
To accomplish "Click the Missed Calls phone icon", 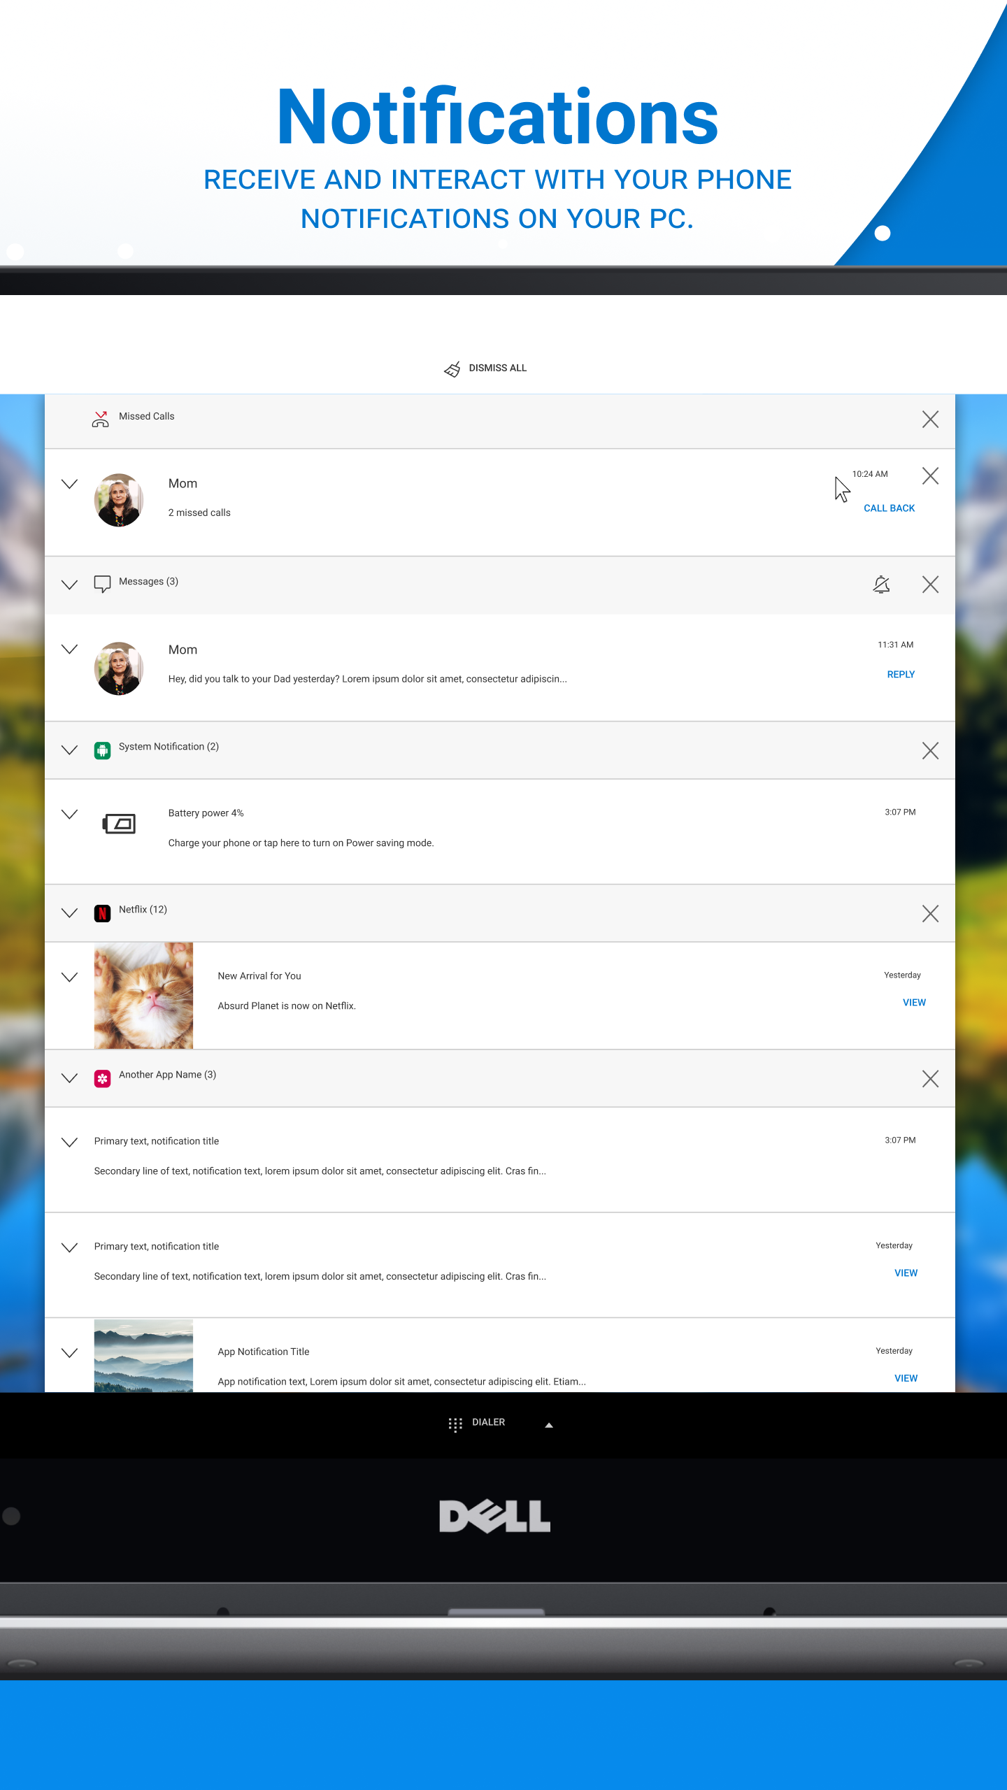I will [101, 418].
